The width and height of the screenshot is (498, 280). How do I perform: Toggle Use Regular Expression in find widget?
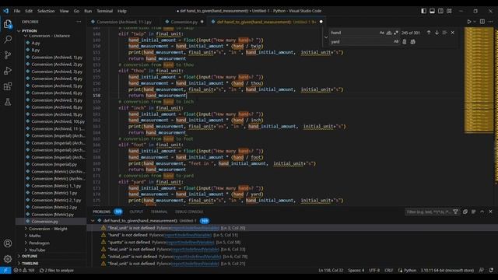click(396, 33)
